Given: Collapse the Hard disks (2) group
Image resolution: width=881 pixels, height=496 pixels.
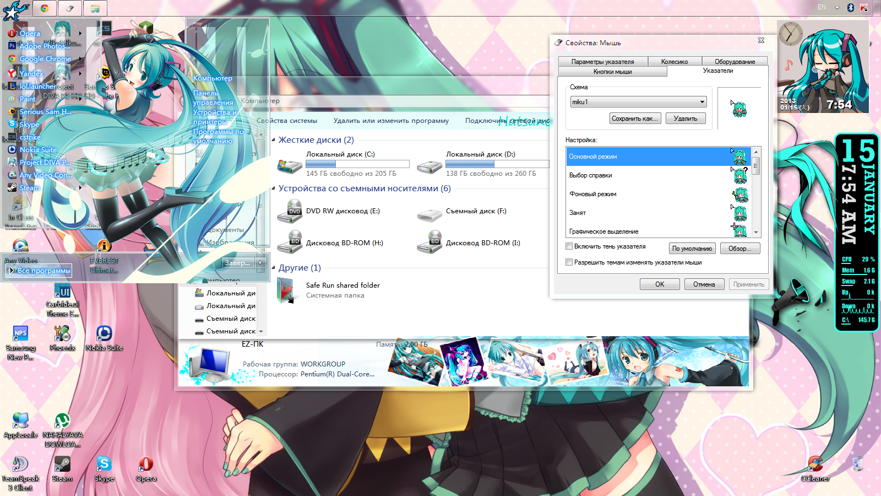Looking at the screenshot, I should point(274,140).
